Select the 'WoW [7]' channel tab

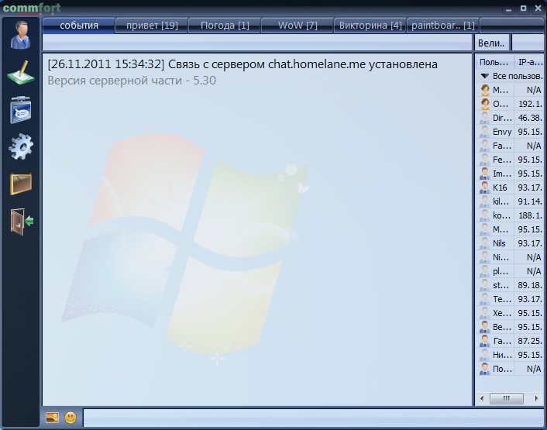point(298,26)
